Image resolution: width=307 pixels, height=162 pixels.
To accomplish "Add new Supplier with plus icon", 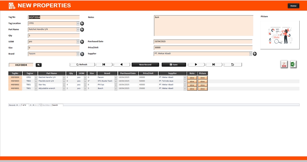I will (x=255, y=54).
